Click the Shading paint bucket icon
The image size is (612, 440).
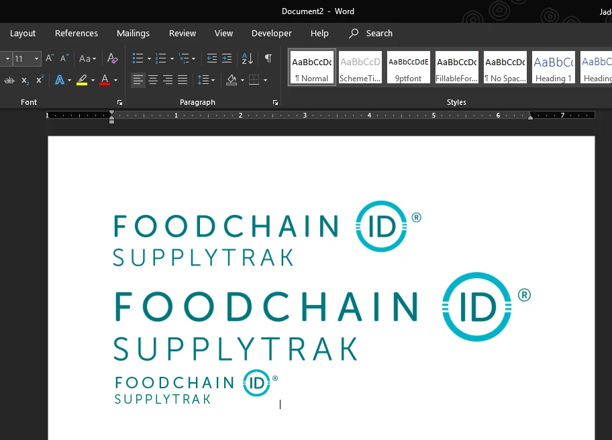(x=232, y=80)
